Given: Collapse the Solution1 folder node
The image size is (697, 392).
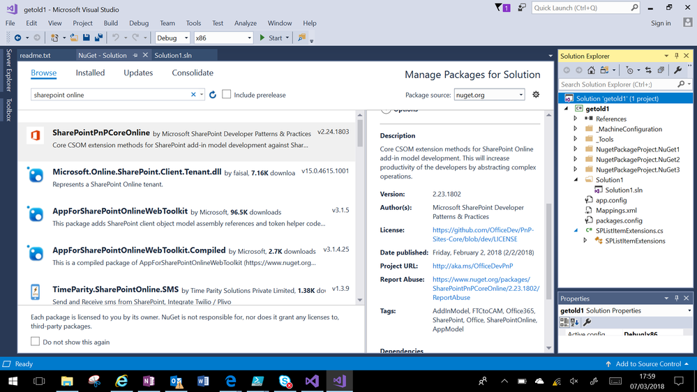Looking at the screenshot, I should coord(576,179).
